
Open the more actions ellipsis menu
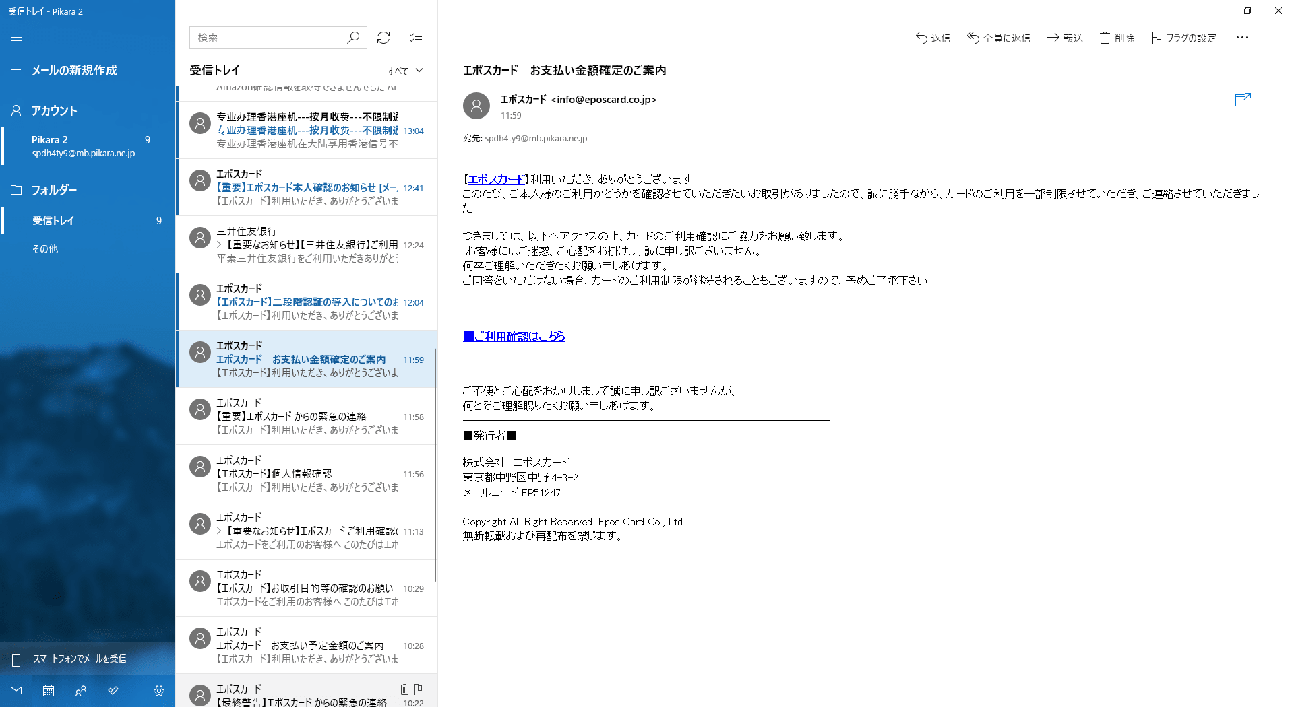[x=1242, y=38]
